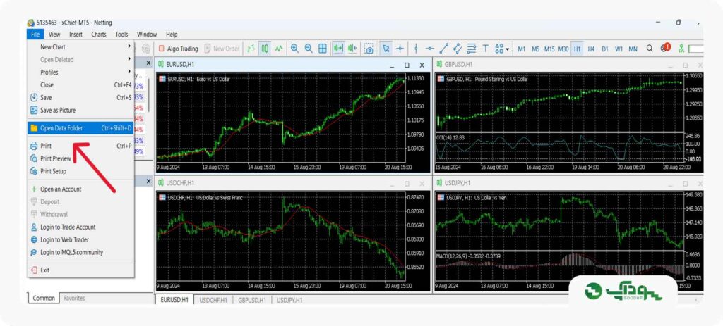Set timeframe to H4
Image resolution: width=723 pixels, height=326 pixels.
pos(591,49)
